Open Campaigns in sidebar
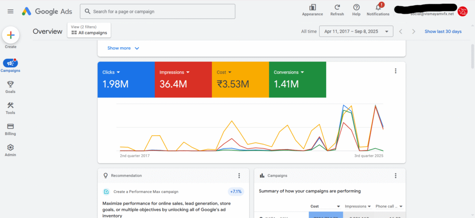This screenshot has height=218, width=475. [x=10, y=66]
